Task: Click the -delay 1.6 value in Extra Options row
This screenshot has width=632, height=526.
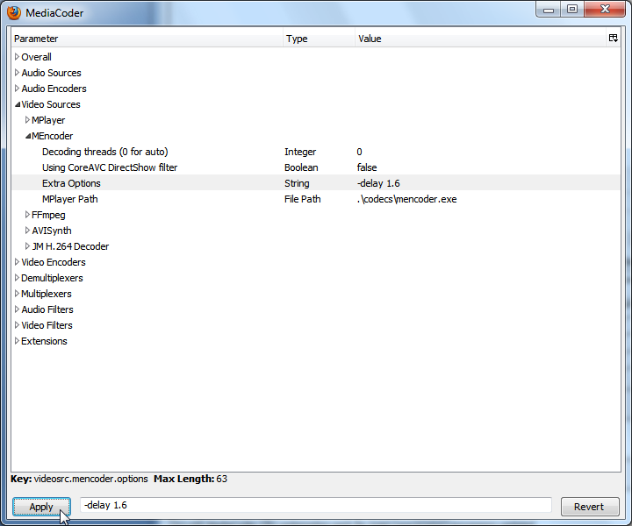Action: pyautogui.click(x=378, y=183)
